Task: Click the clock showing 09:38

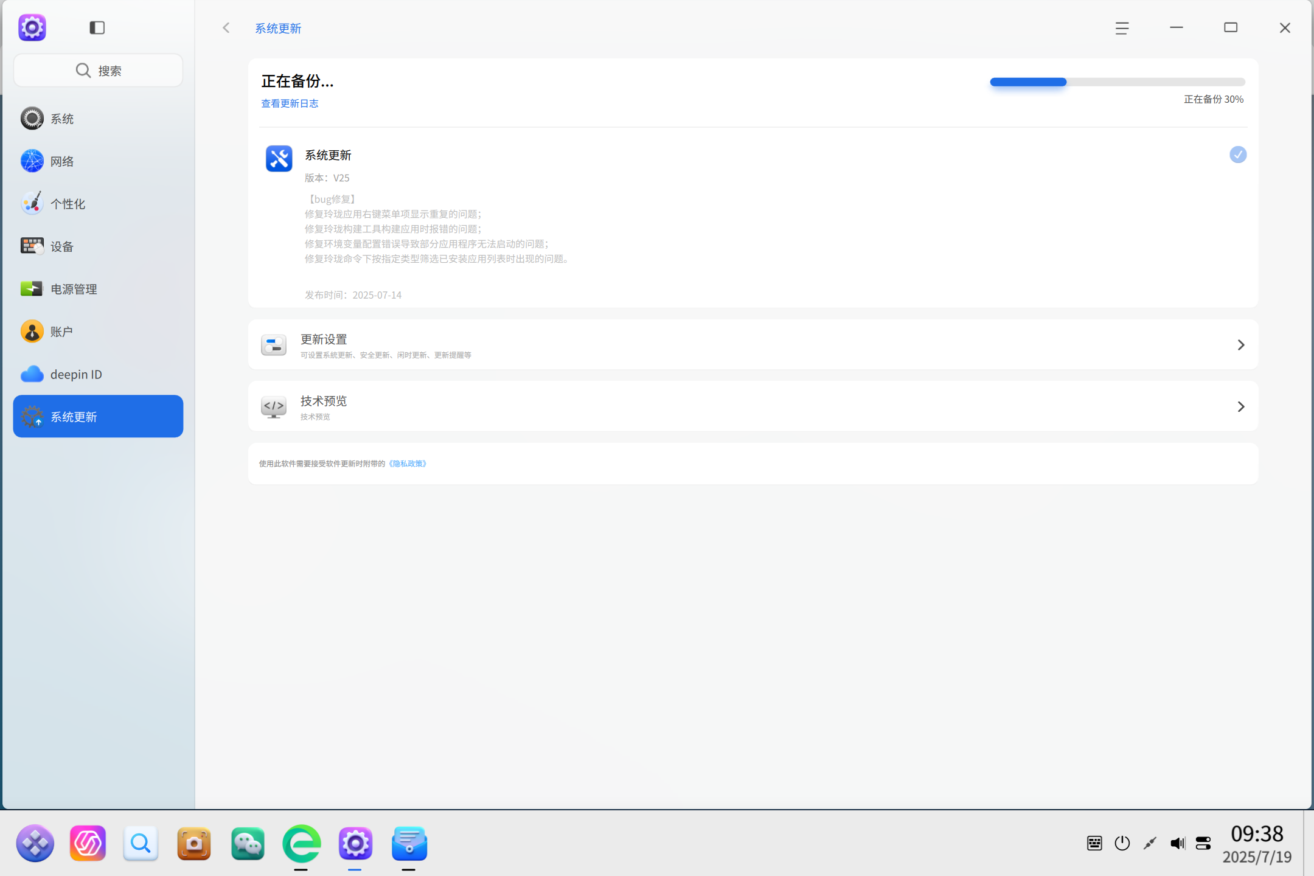Action: tap(1257, 833)
